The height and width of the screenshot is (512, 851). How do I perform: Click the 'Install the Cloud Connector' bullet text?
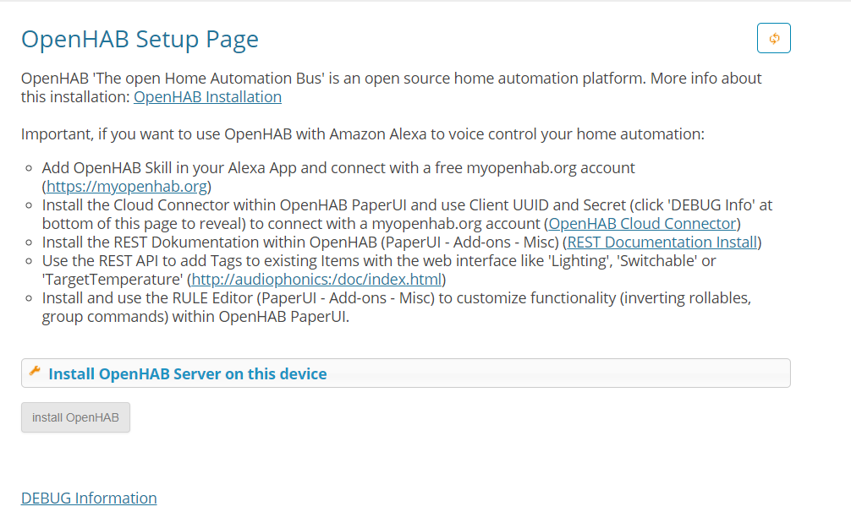pos(407,214)
